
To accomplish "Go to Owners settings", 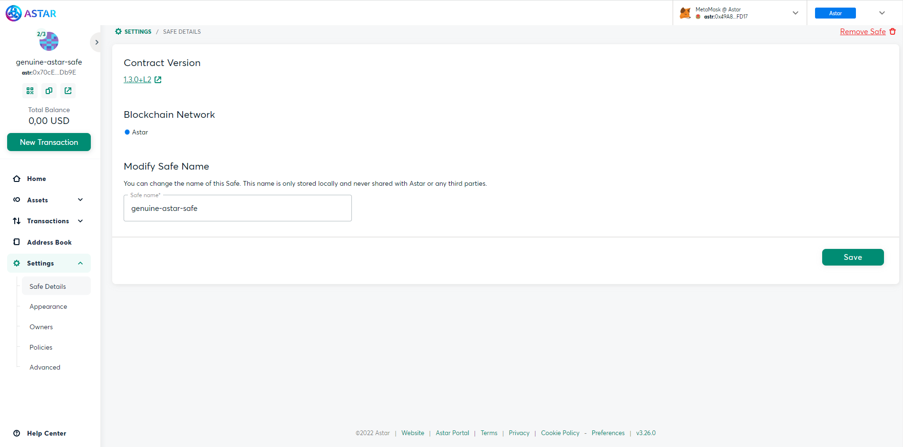I will pyautogui.click(x=41, y=327).
